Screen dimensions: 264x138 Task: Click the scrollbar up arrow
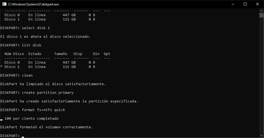click(x=261, y=10)
